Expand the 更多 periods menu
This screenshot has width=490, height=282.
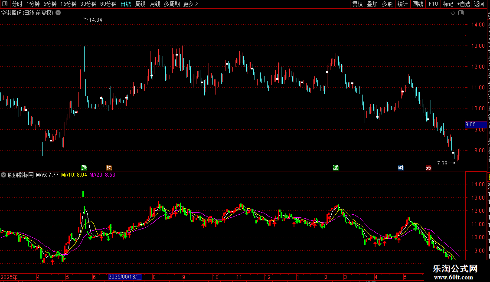coord(190,4)
